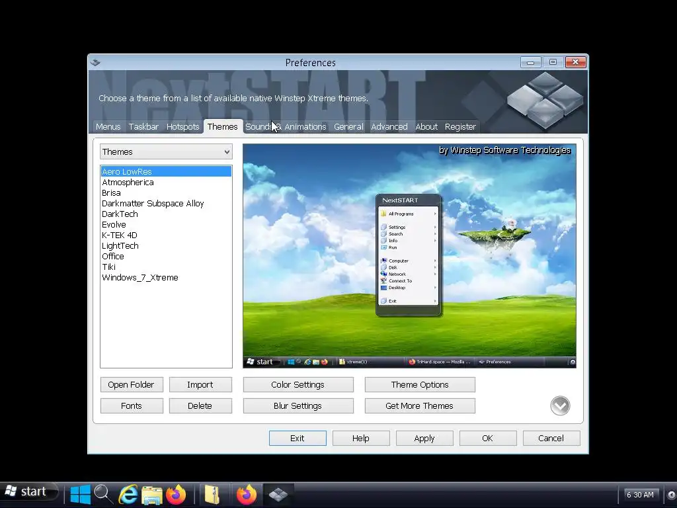Image resolution: width=677 pixels, height=508 pixels.
Task: Apply the theme changes
Action: (x=424, y=438)
